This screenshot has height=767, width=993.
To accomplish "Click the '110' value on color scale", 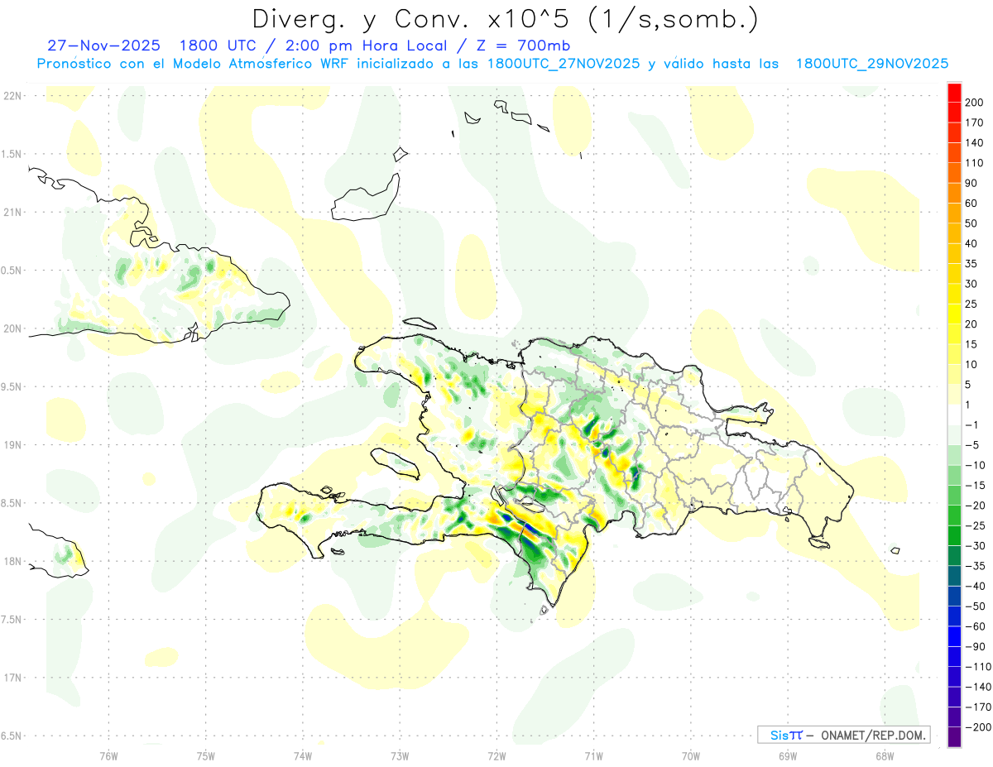I will point(975,163).
